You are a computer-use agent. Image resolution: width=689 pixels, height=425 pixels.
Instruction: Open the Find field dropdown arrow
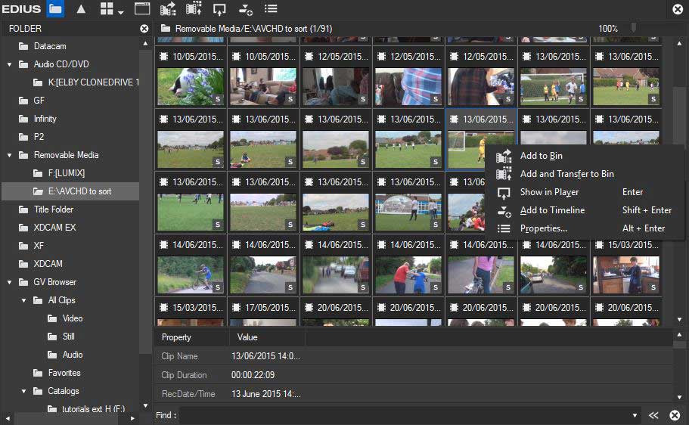[635, 415]
